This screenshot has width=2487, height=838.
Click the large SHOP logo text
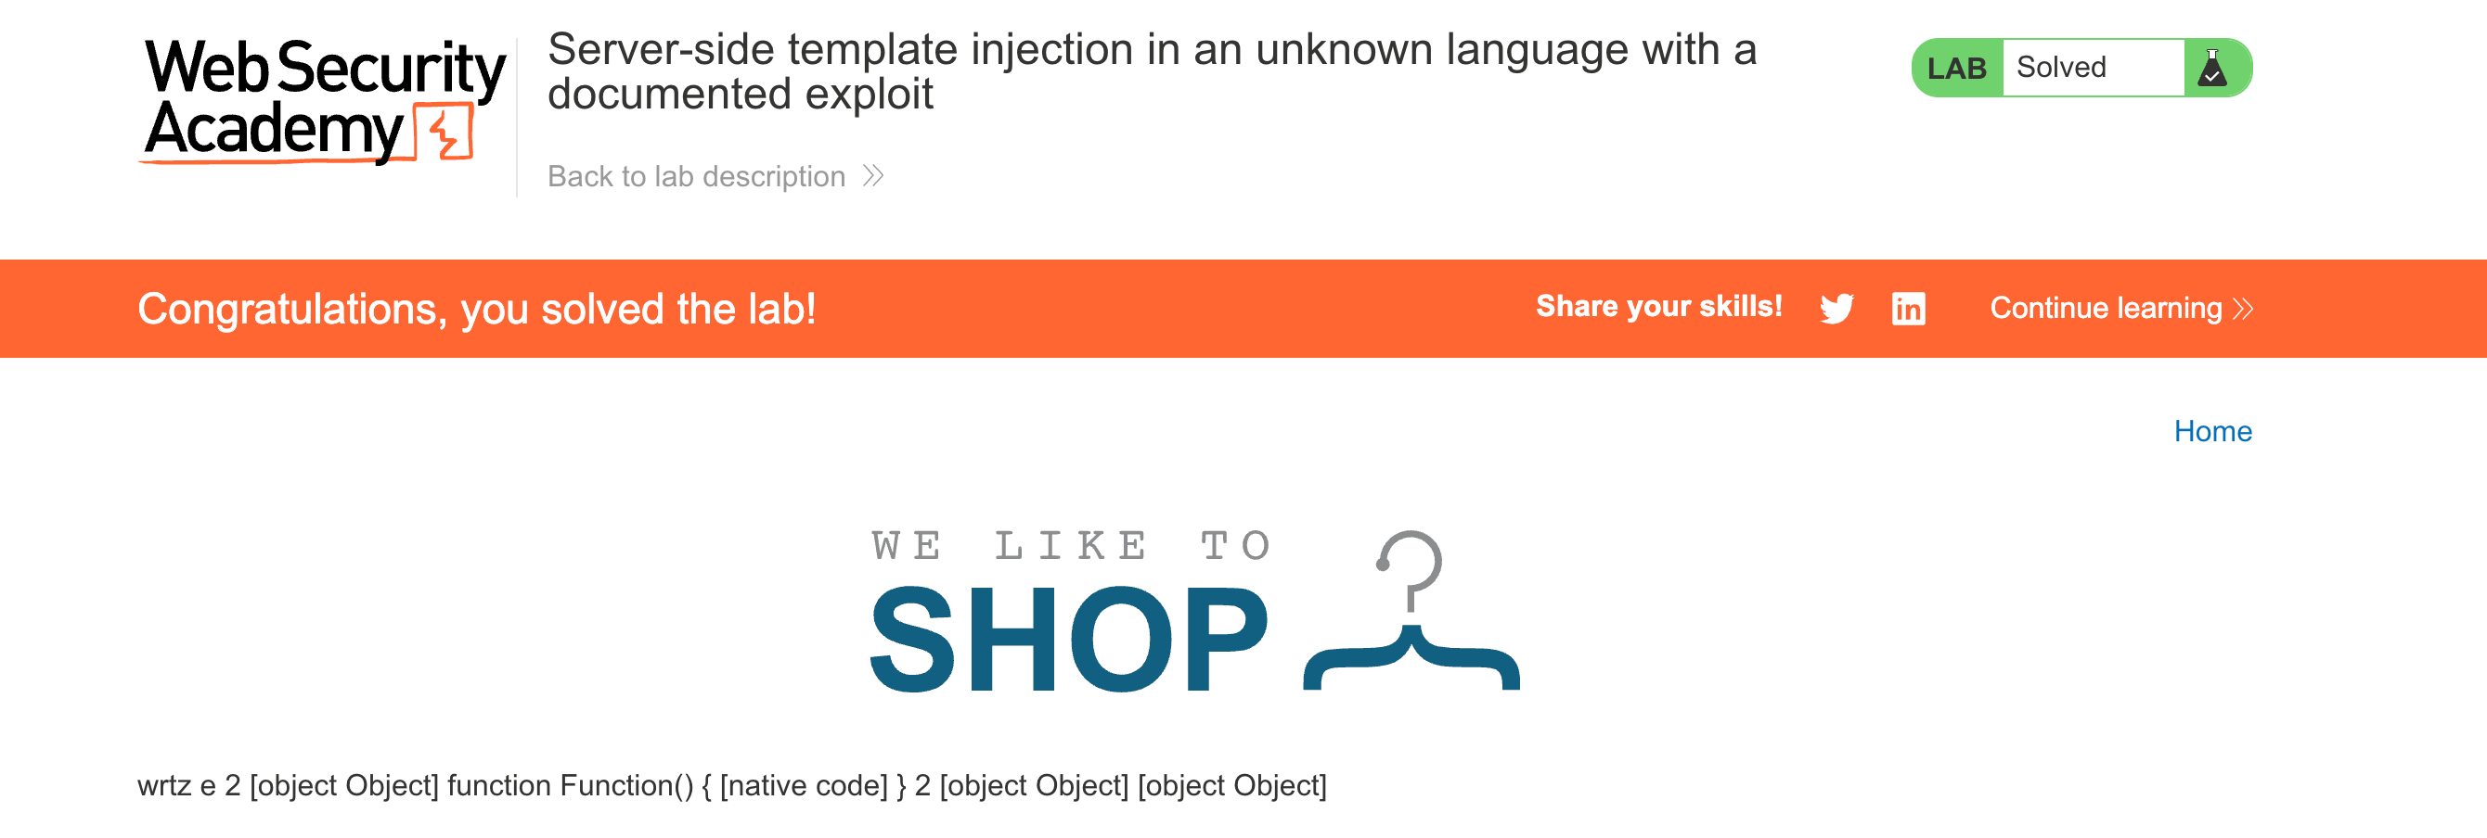pos(1070,640)
